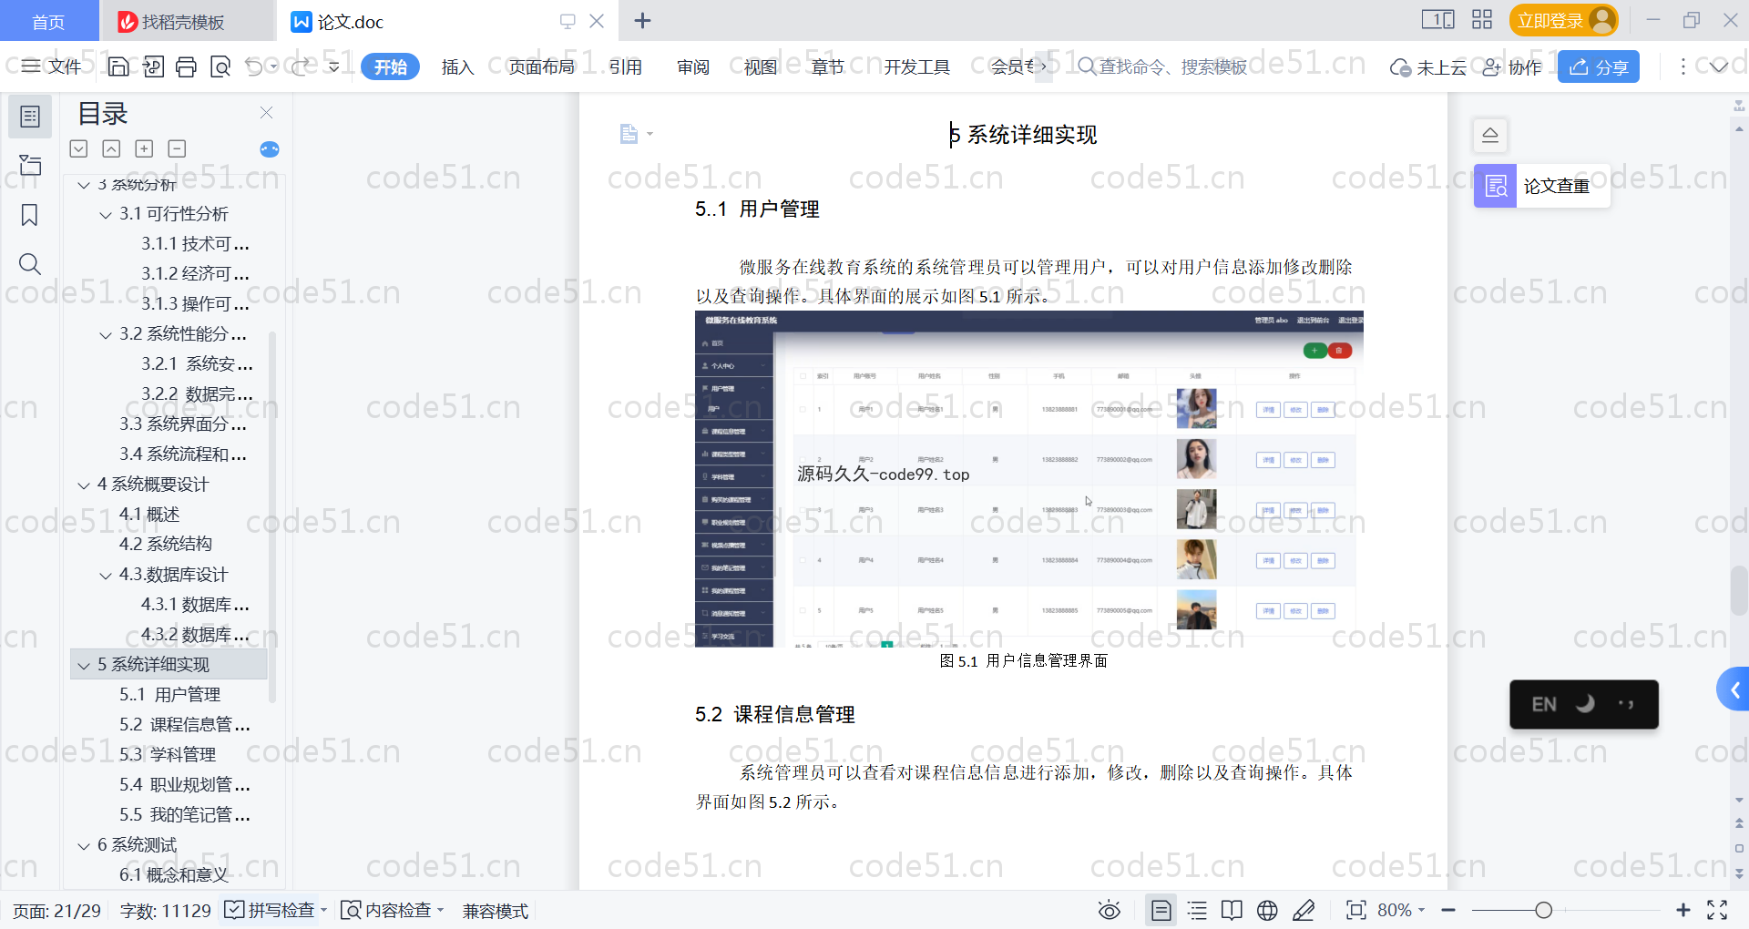Select the 开始 ribbon tab
Screen dimensions: 1749x929
tap(390, 66)
